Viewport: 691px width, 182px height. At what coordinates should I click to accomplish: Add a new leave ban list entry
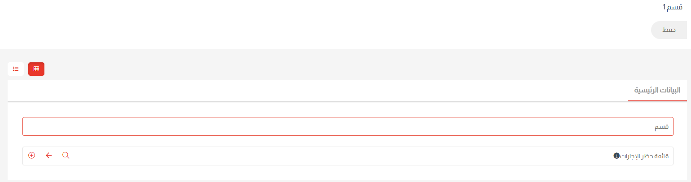[x=31, y=156]
